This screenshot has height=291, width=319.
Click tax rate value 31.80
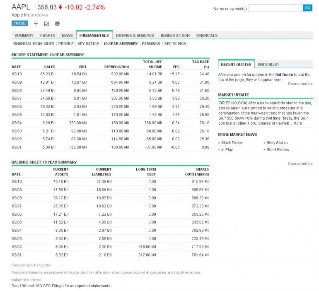[x=205, y=82]
